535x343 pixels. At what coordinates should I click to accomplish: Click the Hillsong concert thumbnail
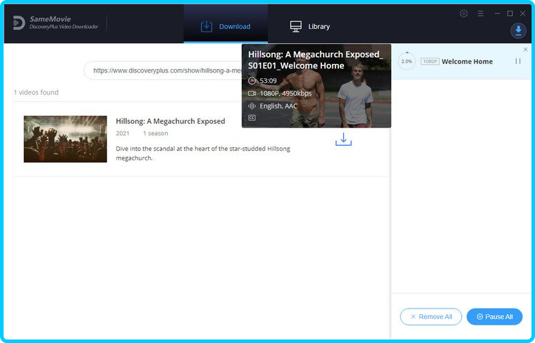tap(65, 139)
